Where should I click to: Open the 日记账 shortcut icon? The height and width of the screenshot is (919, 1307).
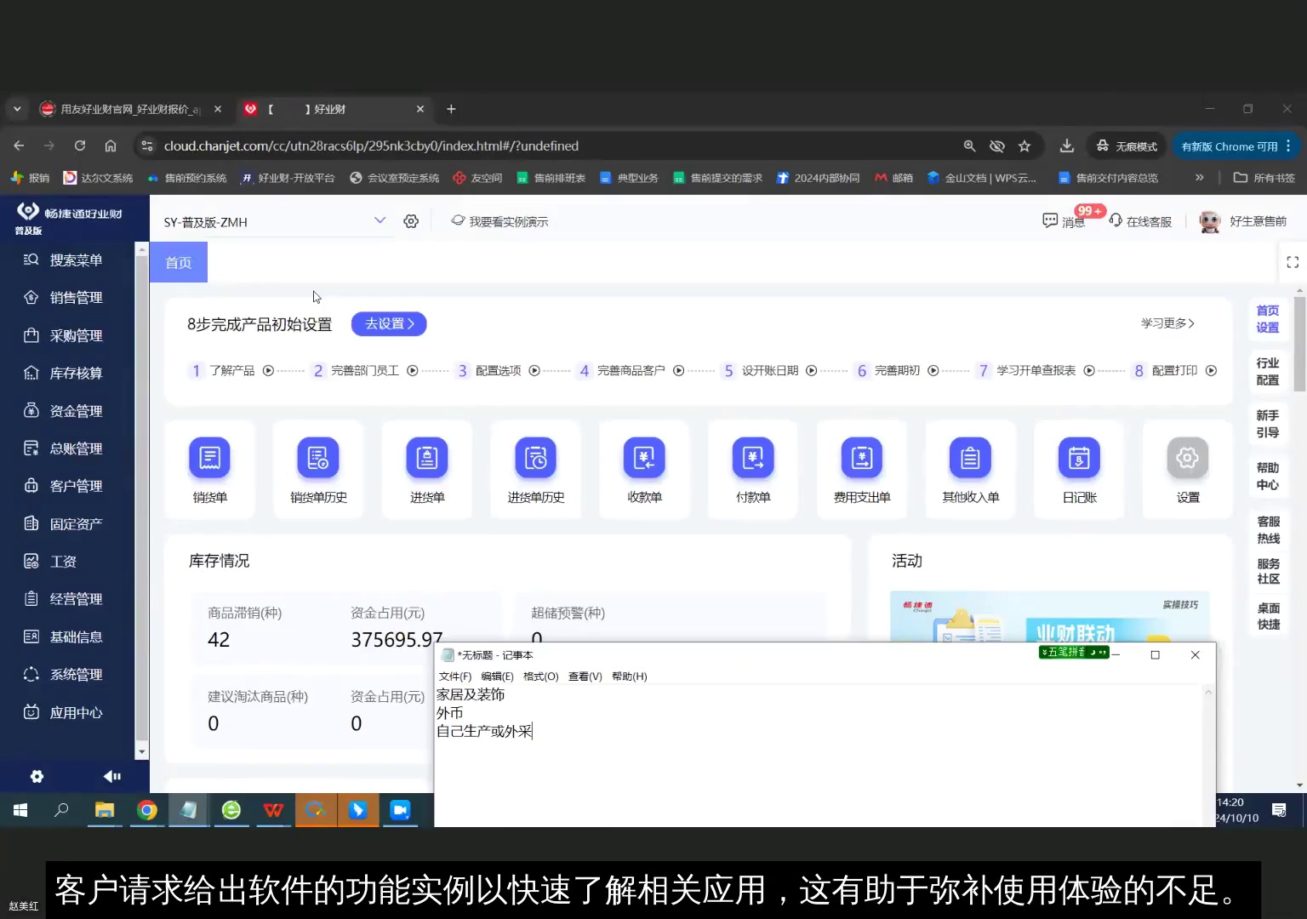point(1079,459)
